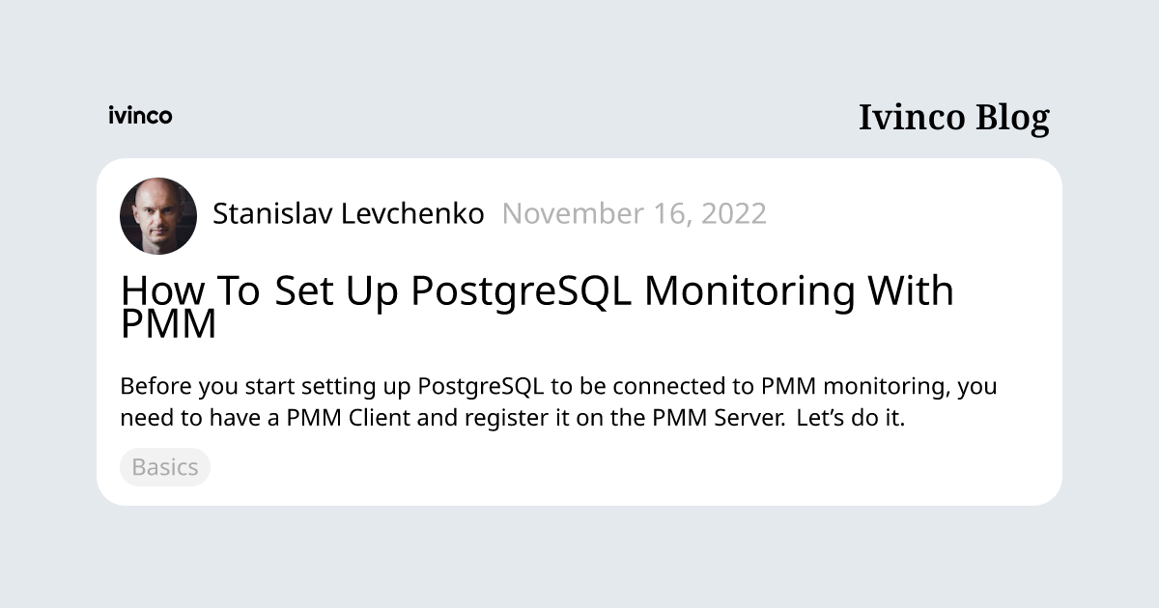Open the Ivinco Blog heading
This screenshot has width=1159, height=608.
coord(954,118)
